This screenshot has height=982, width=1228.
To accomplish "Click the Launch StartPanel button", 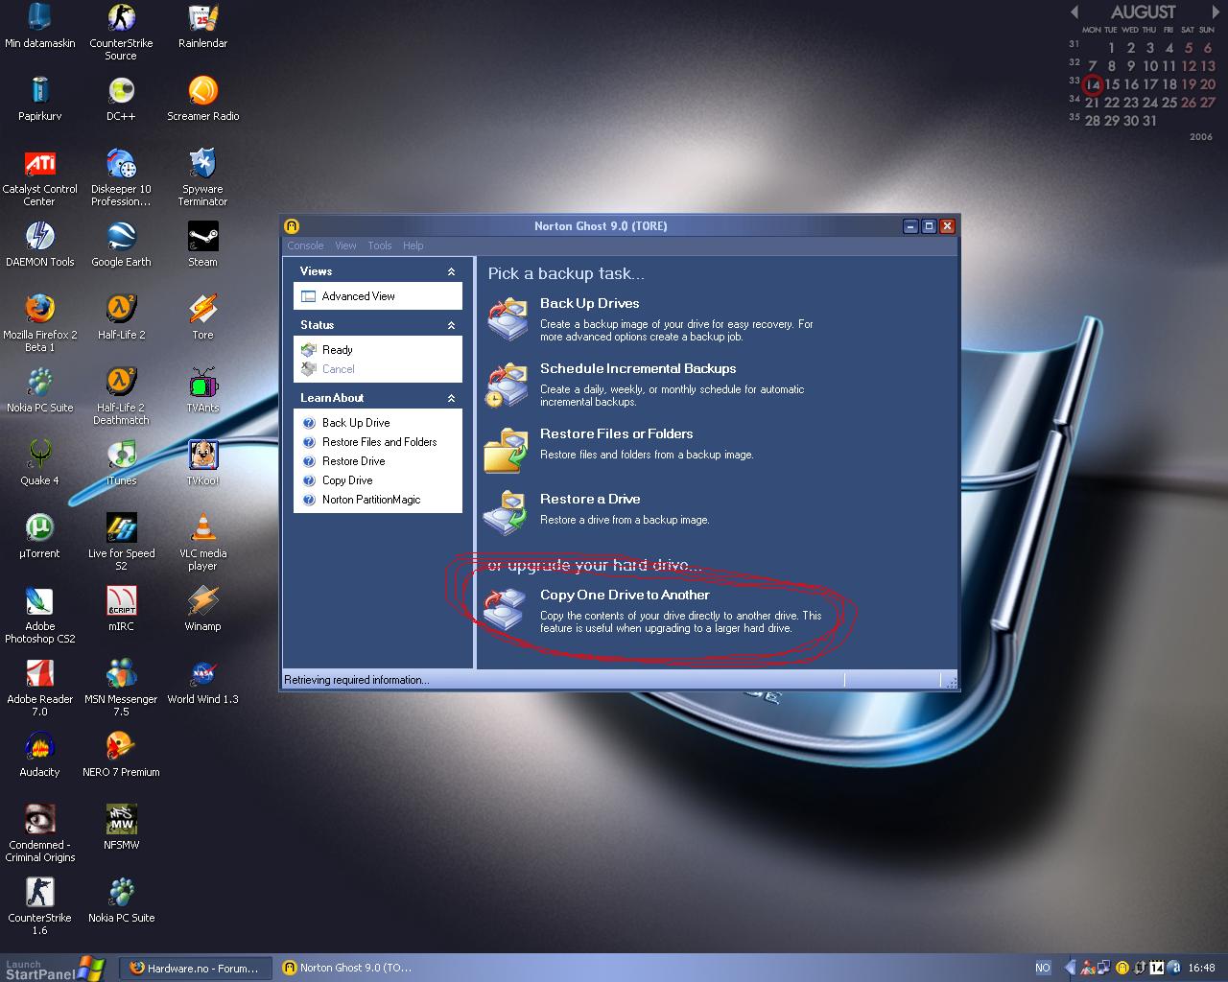I will click(53, 969).
